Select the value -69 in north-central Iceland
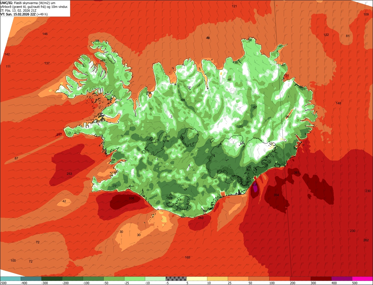 point(182,100)
